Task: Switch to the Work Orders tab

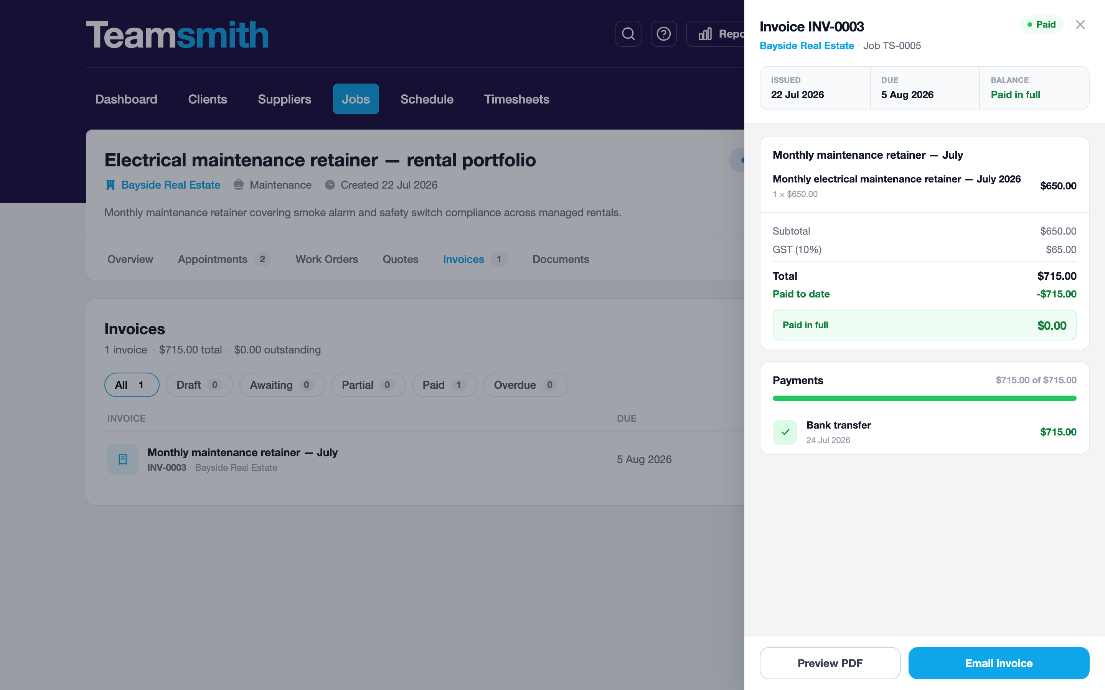Action: click(327, 259)
